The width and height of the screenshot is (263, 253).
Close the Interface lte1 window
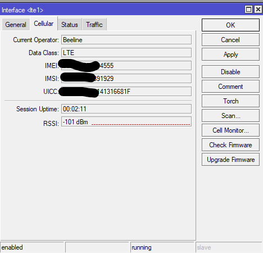click(258, 9)
